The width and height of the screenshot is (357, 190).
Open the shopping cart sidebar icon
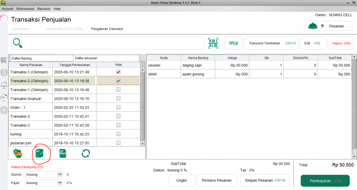click(x=3, y=61)
